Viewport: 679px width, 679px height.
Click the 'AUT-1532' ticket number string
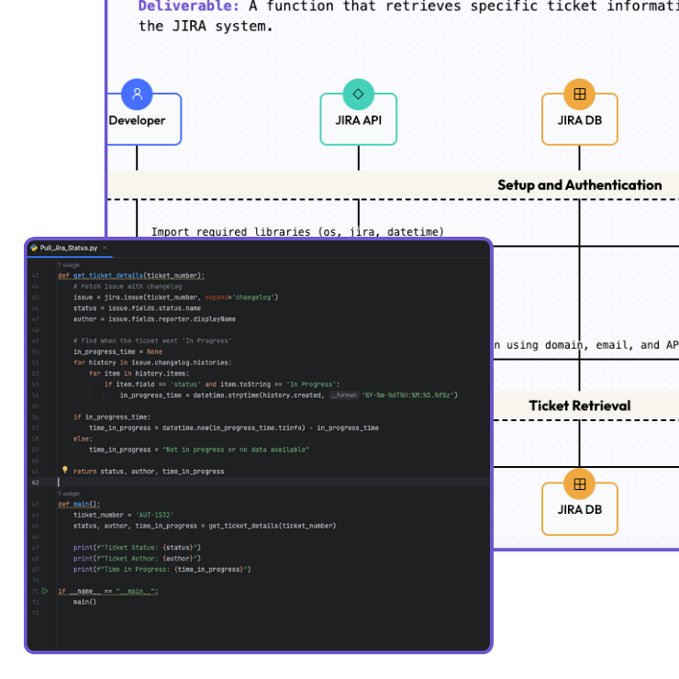pos(154,515)
